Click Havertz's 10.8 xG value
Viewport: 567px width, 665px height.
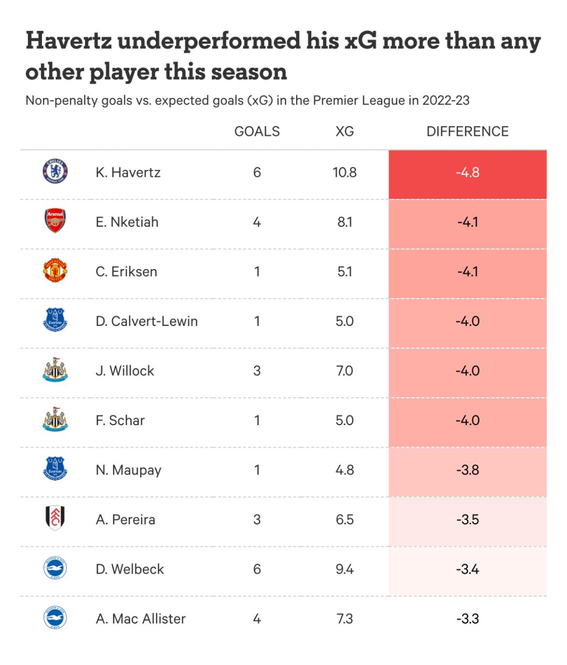pyautogui.click(x=344, y=173)
